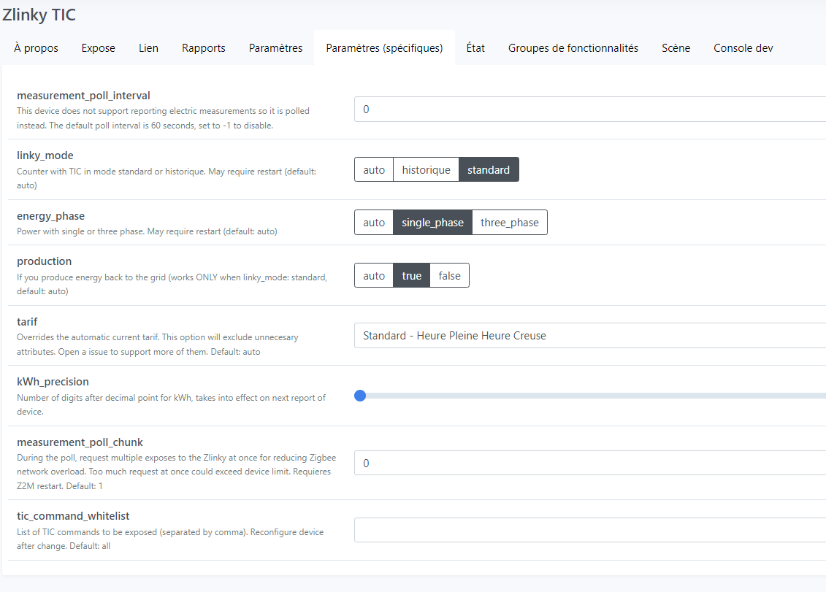The image size is (826, 592).
Task: Open the Lien tab
Action: pos(148,48)
